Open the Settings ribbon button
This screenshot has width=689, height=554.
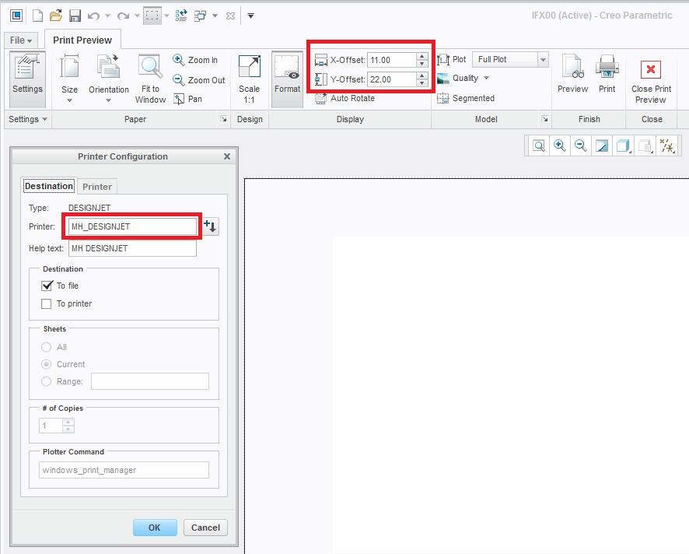27,79
